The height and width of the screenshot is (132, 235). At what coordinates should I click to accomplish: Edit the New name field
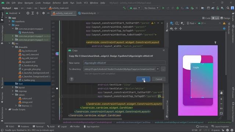[124, 63]
